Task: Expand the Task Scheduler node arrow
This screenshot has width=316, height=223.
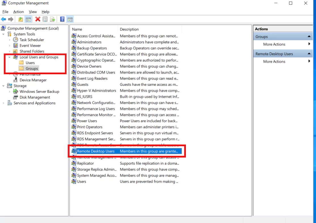Action: click(x=9, y=40)
